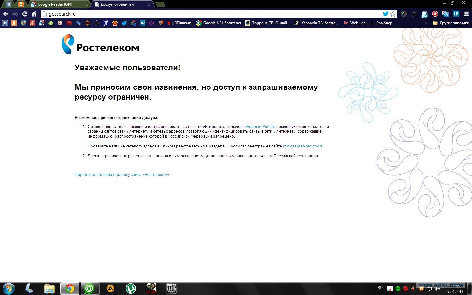Viewport: 472px width, 295px height.
Task: Open the Windows Start menu
Action: click(x=8, y=289)
